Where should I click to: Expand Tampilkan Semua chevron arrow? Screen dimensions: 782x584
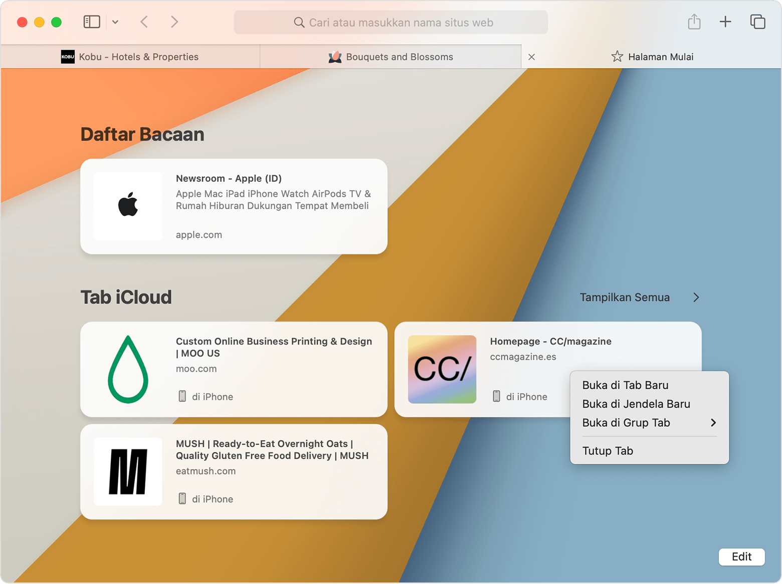(x=696, y=298)
